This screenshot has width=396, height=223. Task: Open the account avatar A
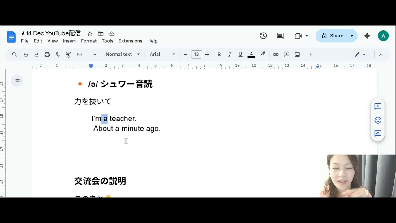point(383,36)
